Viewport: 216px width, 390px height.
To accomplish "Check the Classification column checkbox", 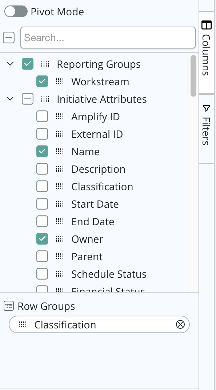I will coord(42,187).
